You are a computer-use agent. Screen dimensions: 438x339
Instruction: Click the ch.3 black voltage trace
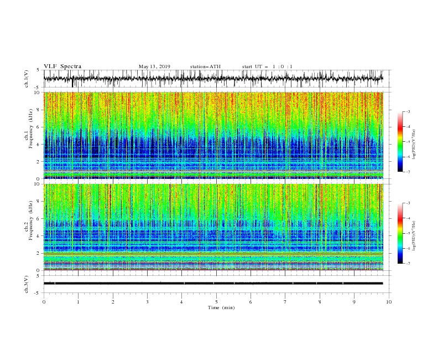(213, 284)
